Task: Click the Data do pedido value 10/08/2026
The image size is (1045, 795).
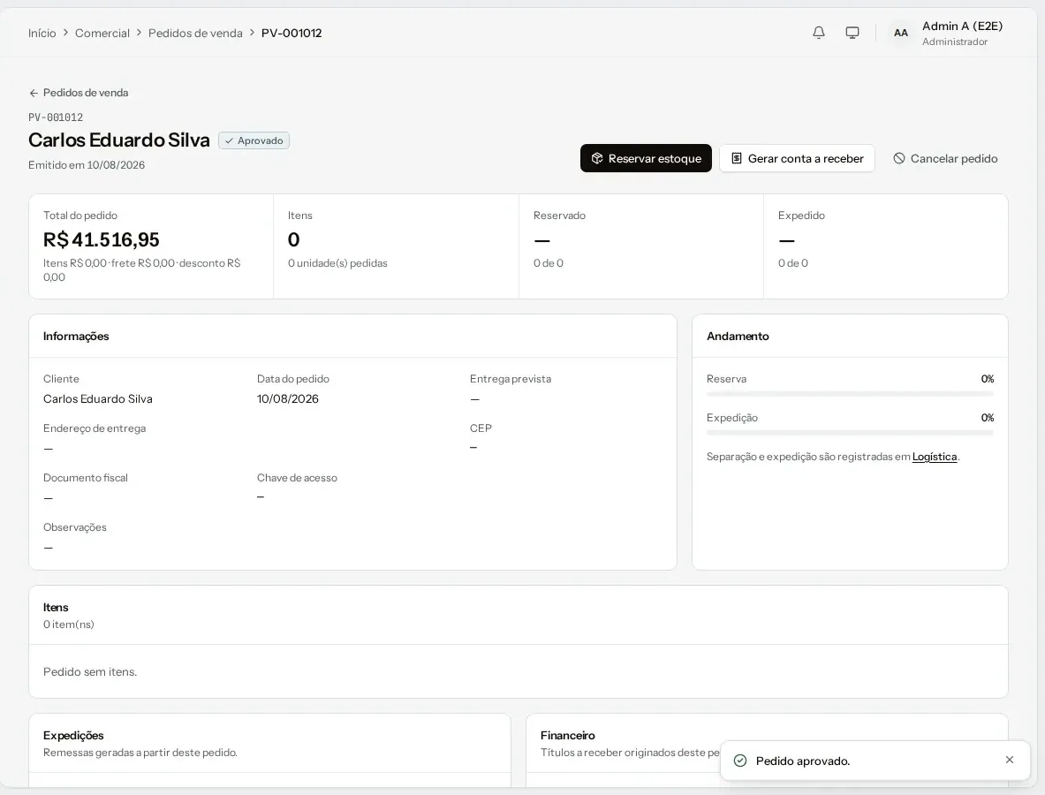Action: coord(288,399)
